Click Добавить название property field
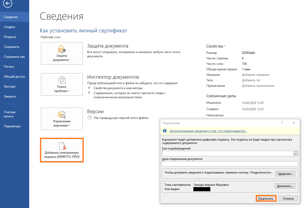Viewport: 304px width, 208px height. 255,75
